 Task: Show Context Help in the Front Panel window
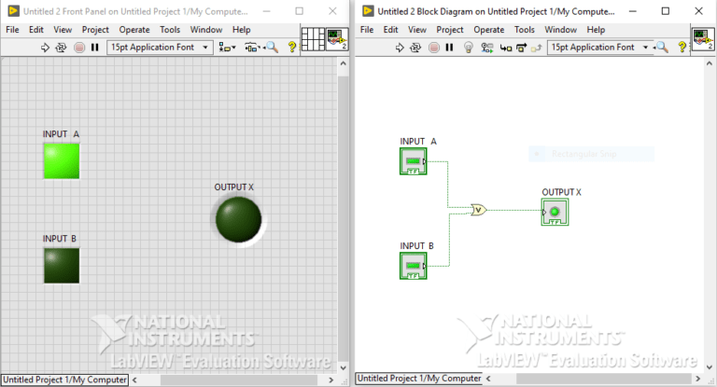[291, 47]
